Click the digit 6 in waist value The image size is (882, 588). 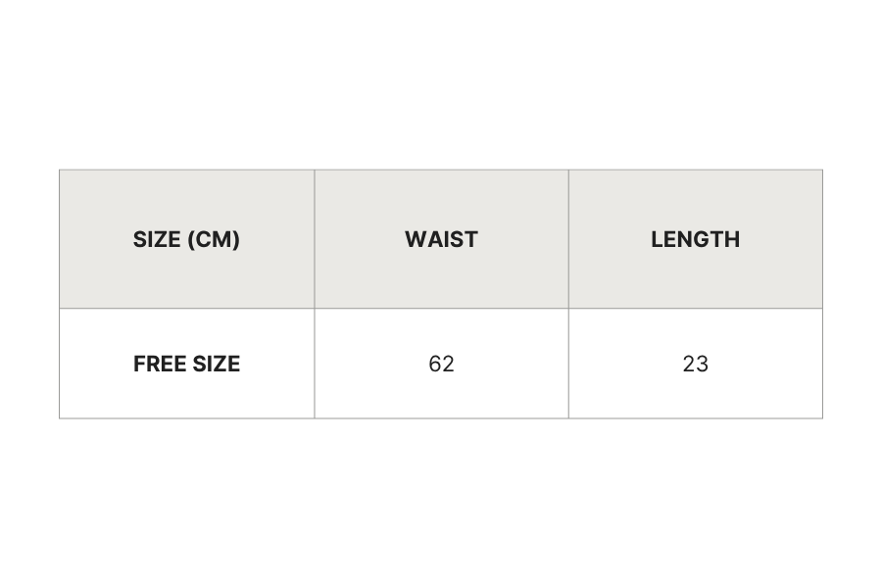435,364
